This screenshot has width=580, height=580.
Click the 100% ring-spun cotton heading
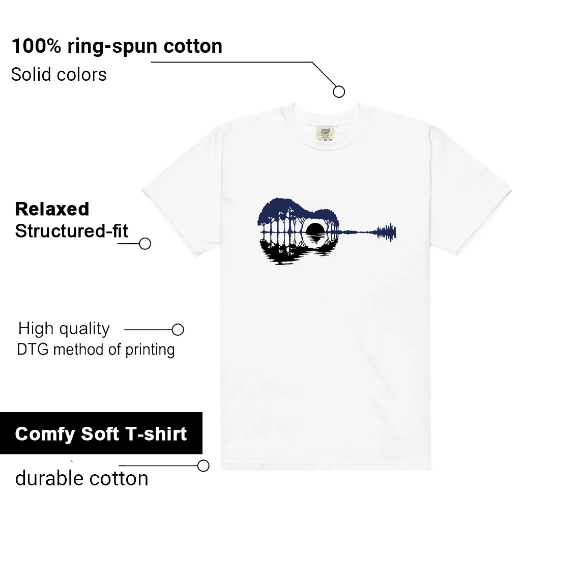click(x=117, y=47)
